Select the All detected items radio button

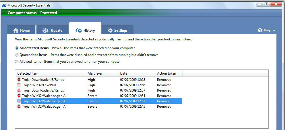[17, 48]
